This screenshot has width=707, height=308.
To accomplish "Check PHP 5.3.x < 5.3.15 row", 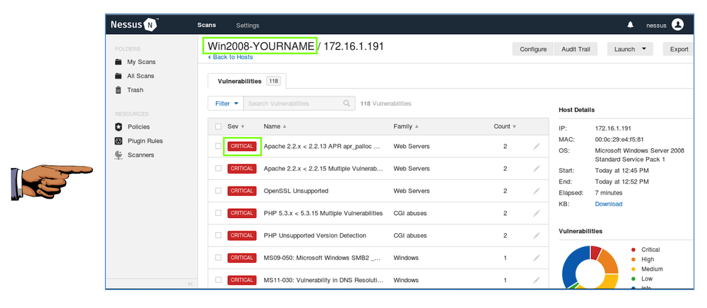I will coord(218,213).
